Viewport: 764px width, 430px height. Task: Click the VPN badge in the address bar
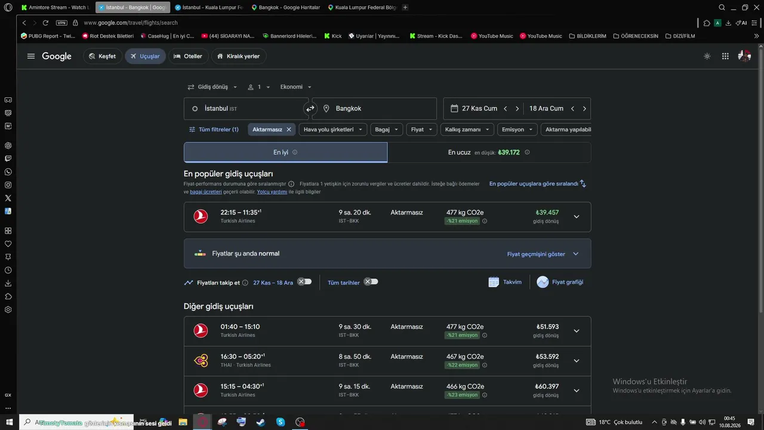tap(61, 23)
